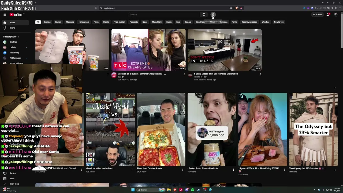Open YouTube notifications bell
343x193 pixels.
pos(328,14)
